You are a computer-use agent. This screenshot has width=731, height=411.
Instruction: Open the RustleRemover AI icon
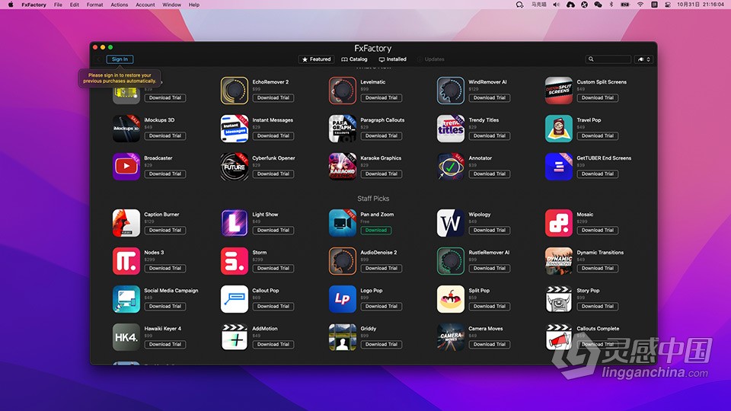tap(450, 261)
